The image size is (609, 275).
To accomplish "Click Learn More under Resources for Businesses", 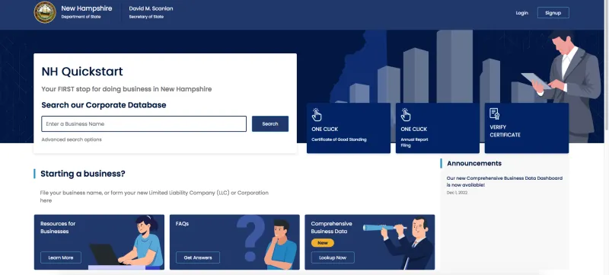I will tap(61, 257).
